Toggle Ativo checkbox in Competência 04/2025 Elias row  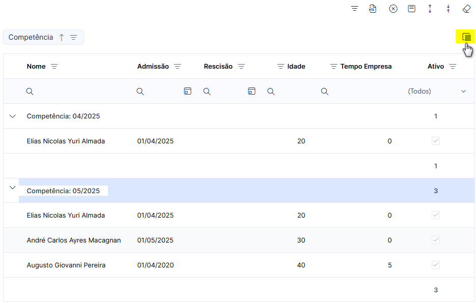point(436,141)
